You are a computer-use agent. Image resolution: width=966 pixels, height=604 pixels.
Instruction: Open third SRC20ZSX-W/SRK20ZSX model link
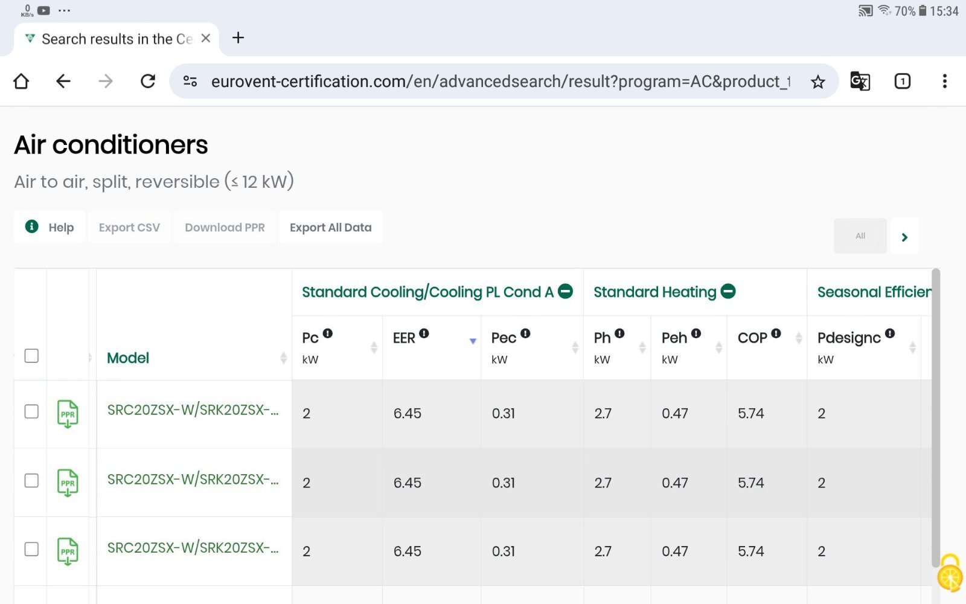pyautogui.click(x=193, y=548)
